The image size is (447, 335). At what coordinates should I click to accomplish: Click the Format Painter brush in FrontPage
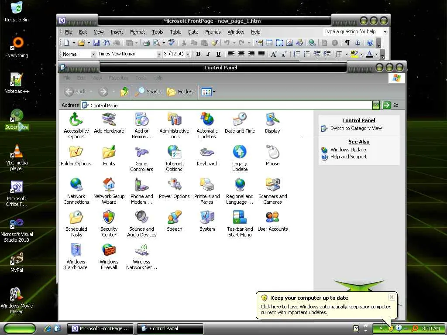[214, 43]
